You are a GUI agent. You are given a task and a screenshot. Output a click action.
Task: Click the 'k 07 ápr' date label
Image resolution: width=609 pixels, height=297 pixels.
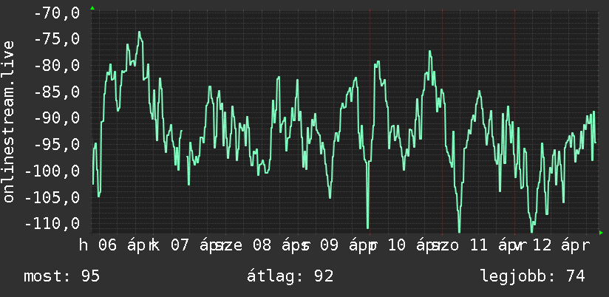pos(189,246)
